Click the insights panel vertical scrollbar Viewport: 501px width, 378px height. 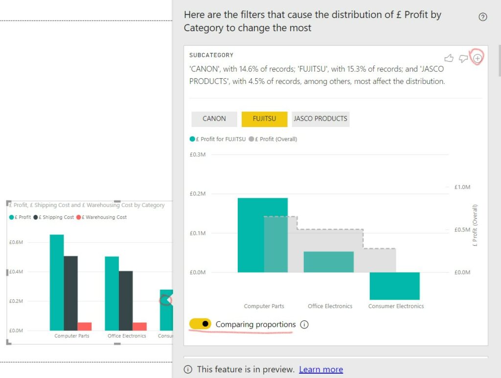(x=500, y=61)
